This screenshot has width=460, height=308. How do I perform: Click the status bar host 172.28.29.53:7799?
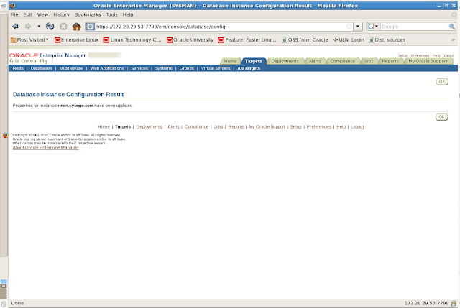pos(426,303)
